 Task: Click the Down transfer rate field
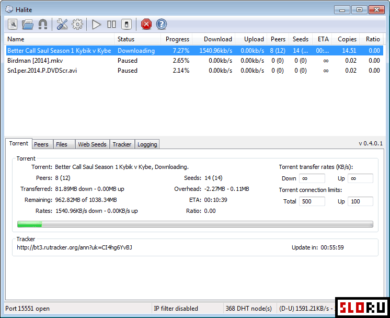[312, 178]
